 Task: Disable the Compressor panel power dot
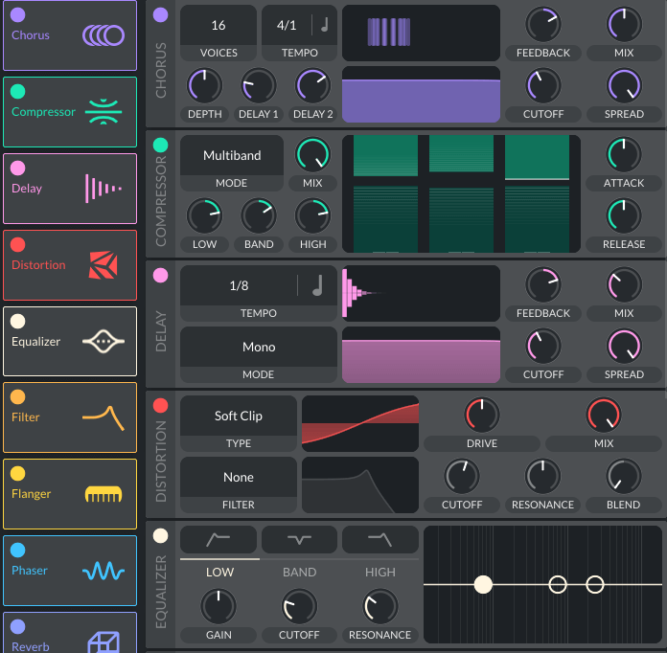coord(160,146)
